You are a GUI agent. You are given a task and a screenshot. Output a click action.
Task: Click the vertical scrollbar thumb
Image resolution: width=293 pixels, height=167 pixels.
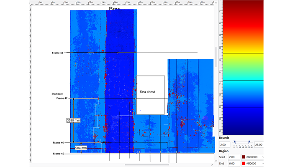point(216,57)
